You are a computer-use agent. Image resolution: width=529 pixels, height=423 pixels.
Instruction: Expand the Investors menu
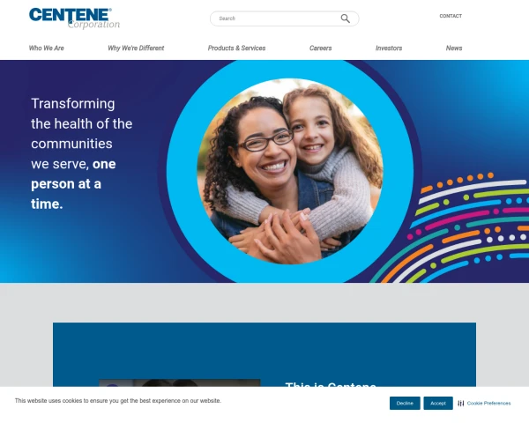389,48
